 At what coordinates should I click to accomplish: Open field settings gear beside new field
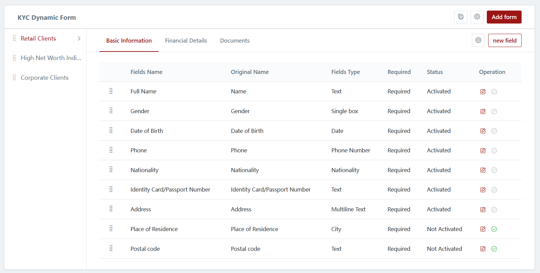tap(478, 40)
